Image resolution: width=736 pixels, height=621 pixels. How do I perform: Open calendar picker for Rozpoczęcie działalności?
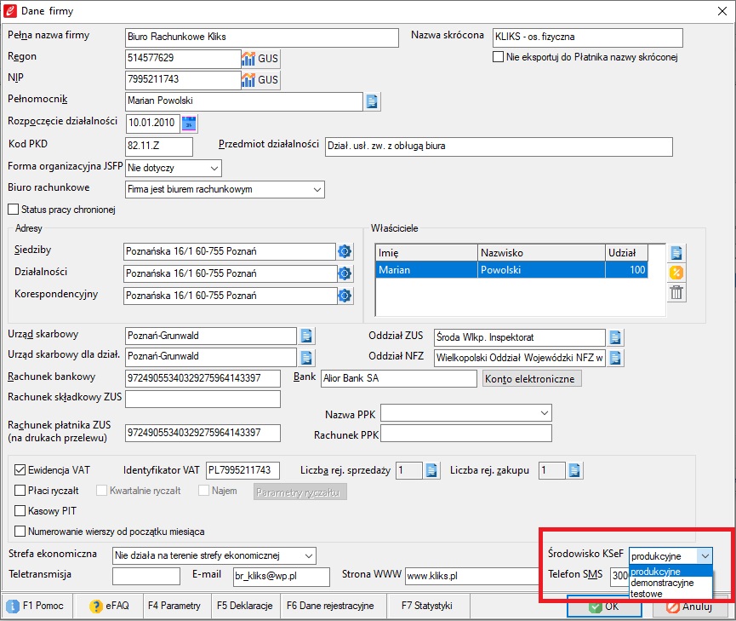189,124
